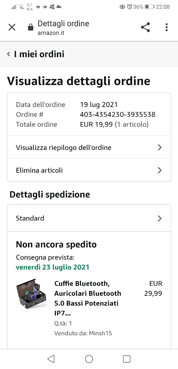The height and width of the screenshot is (369, 178).
Task: Expand the Standard shipping chevron
Action: coord(160,219)
